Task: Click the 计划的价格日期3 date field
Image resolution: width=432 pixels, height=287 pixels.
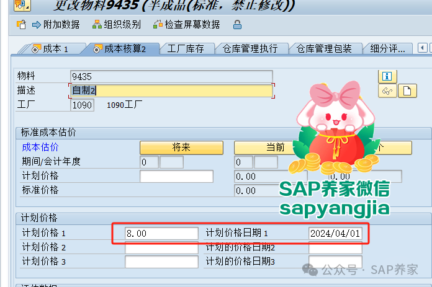Action: coord(335,262)
